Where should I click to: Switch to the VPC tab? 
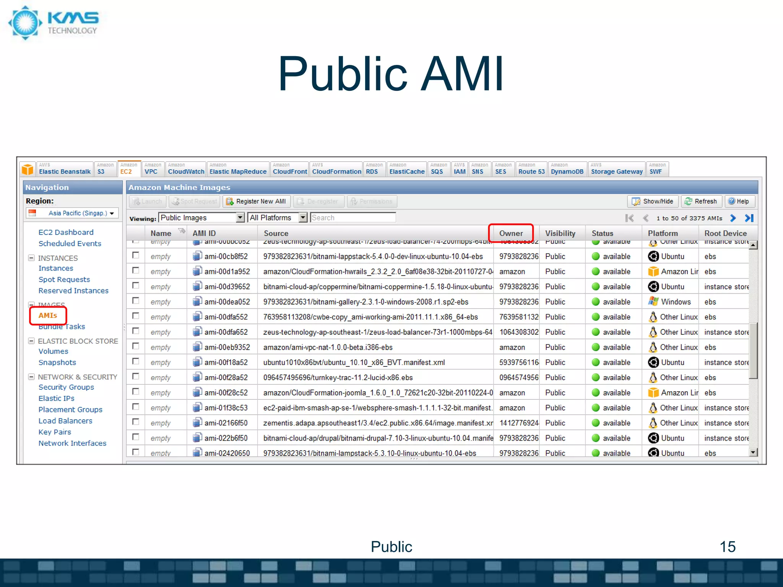(x=153, y=169)
